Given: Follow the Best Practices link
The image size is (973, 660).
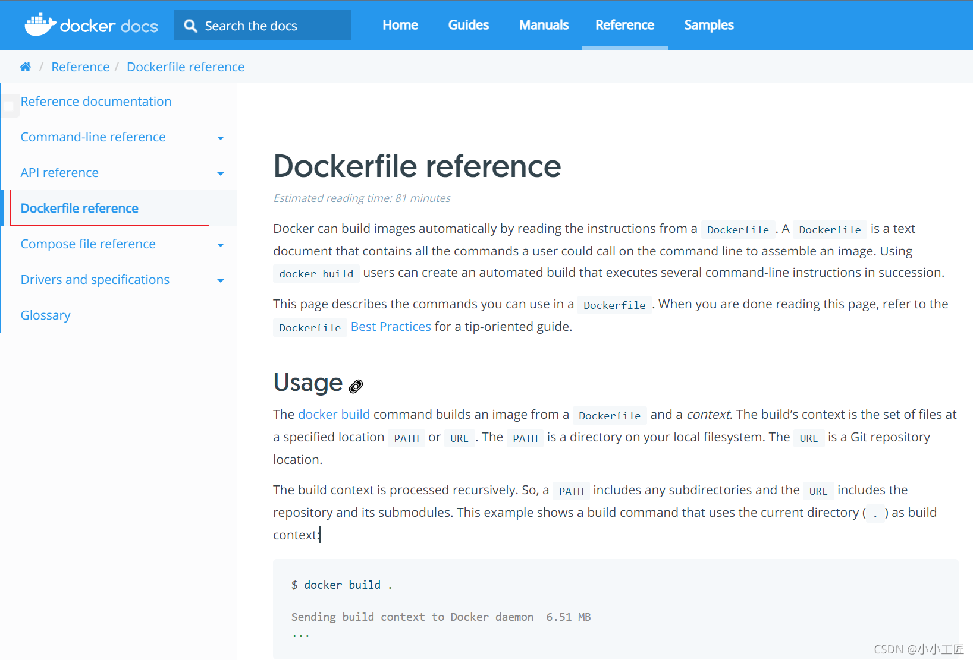Looking at the screenshot, I should click(391, 327).
